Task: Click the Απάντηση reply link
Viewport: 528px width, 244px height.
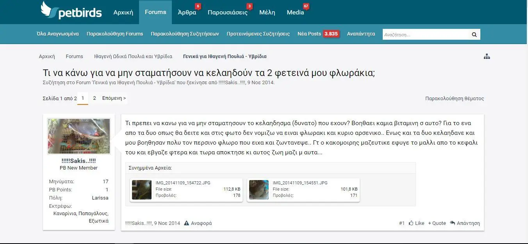Action: [x=465, y=223]
